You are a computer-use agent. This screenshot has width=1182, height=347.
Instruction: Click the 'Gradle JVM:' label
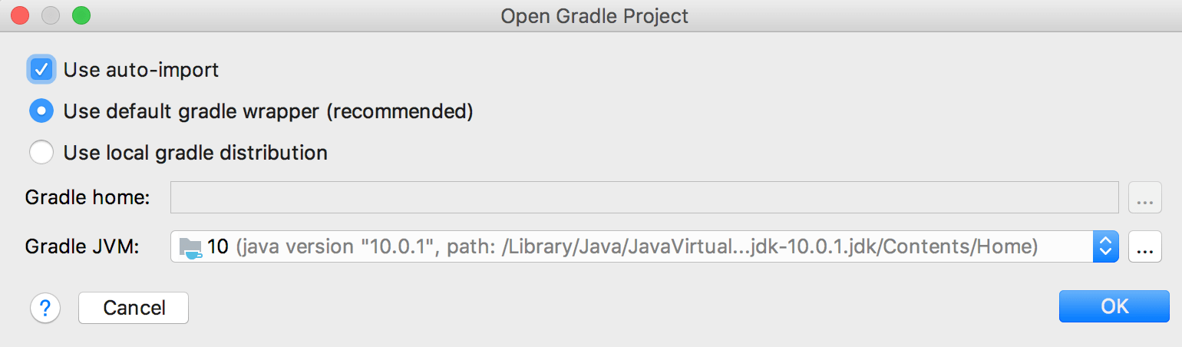[x=82, y=247]
